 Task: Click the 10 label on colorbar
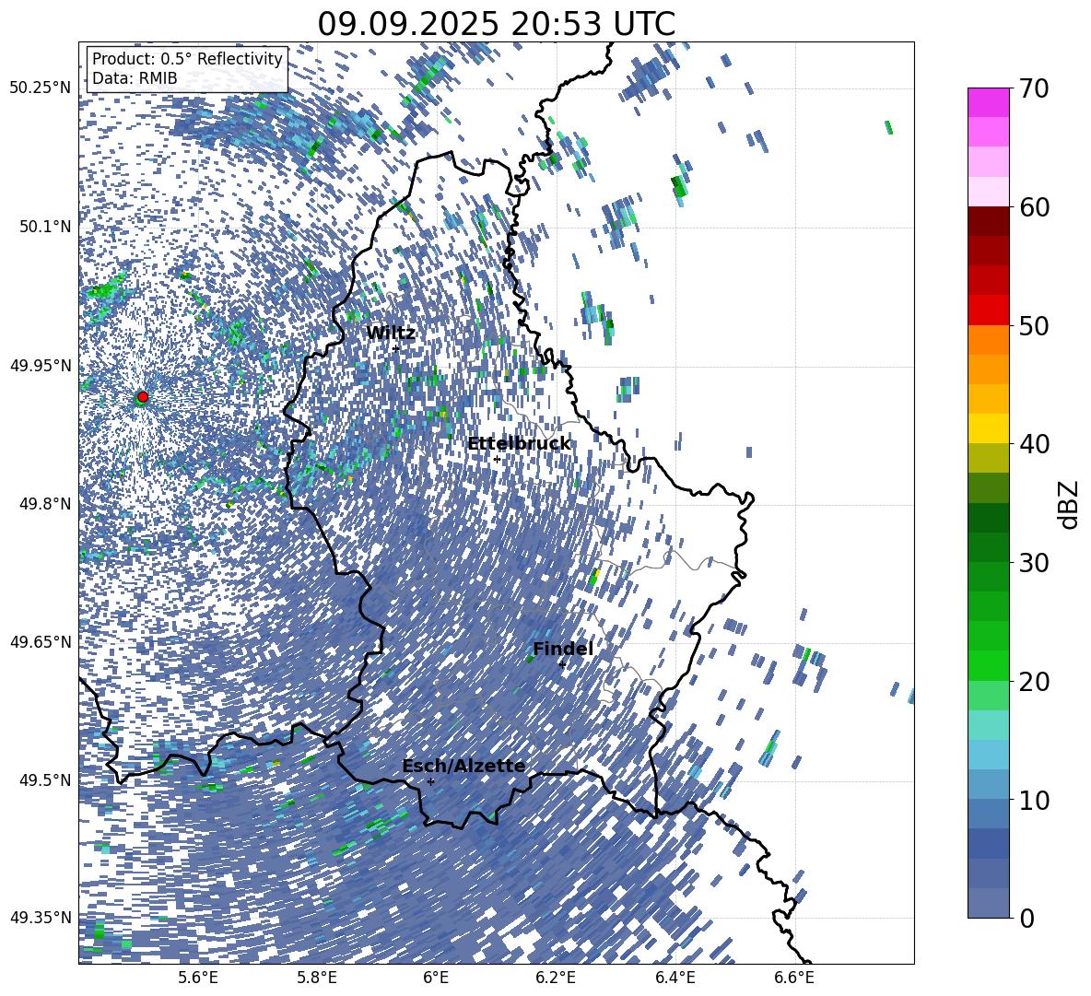[1035, 800]
